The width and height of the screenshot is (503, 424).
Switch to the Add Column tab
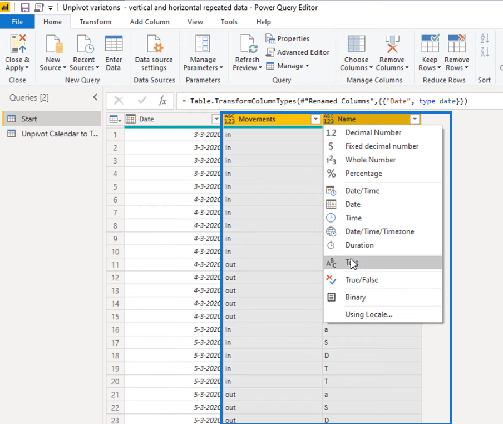tap(150, 22)
